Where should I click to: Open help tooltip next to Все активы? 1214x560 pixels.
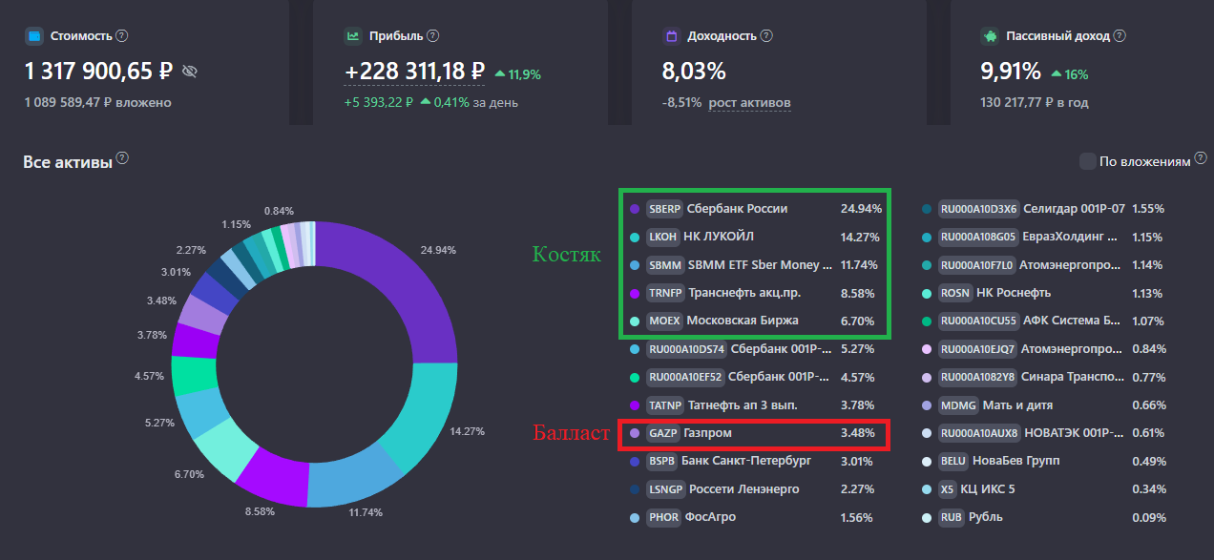click(122, 157)
